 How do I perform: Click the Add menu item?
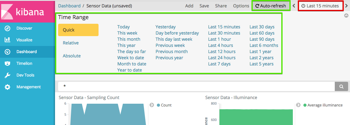click(189, 6)
